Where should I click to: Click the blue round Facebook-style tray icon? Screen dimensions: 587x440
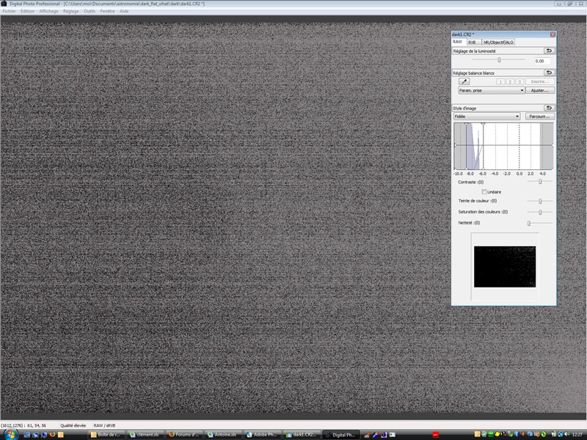pyautogui.click(x=517, y=434)
